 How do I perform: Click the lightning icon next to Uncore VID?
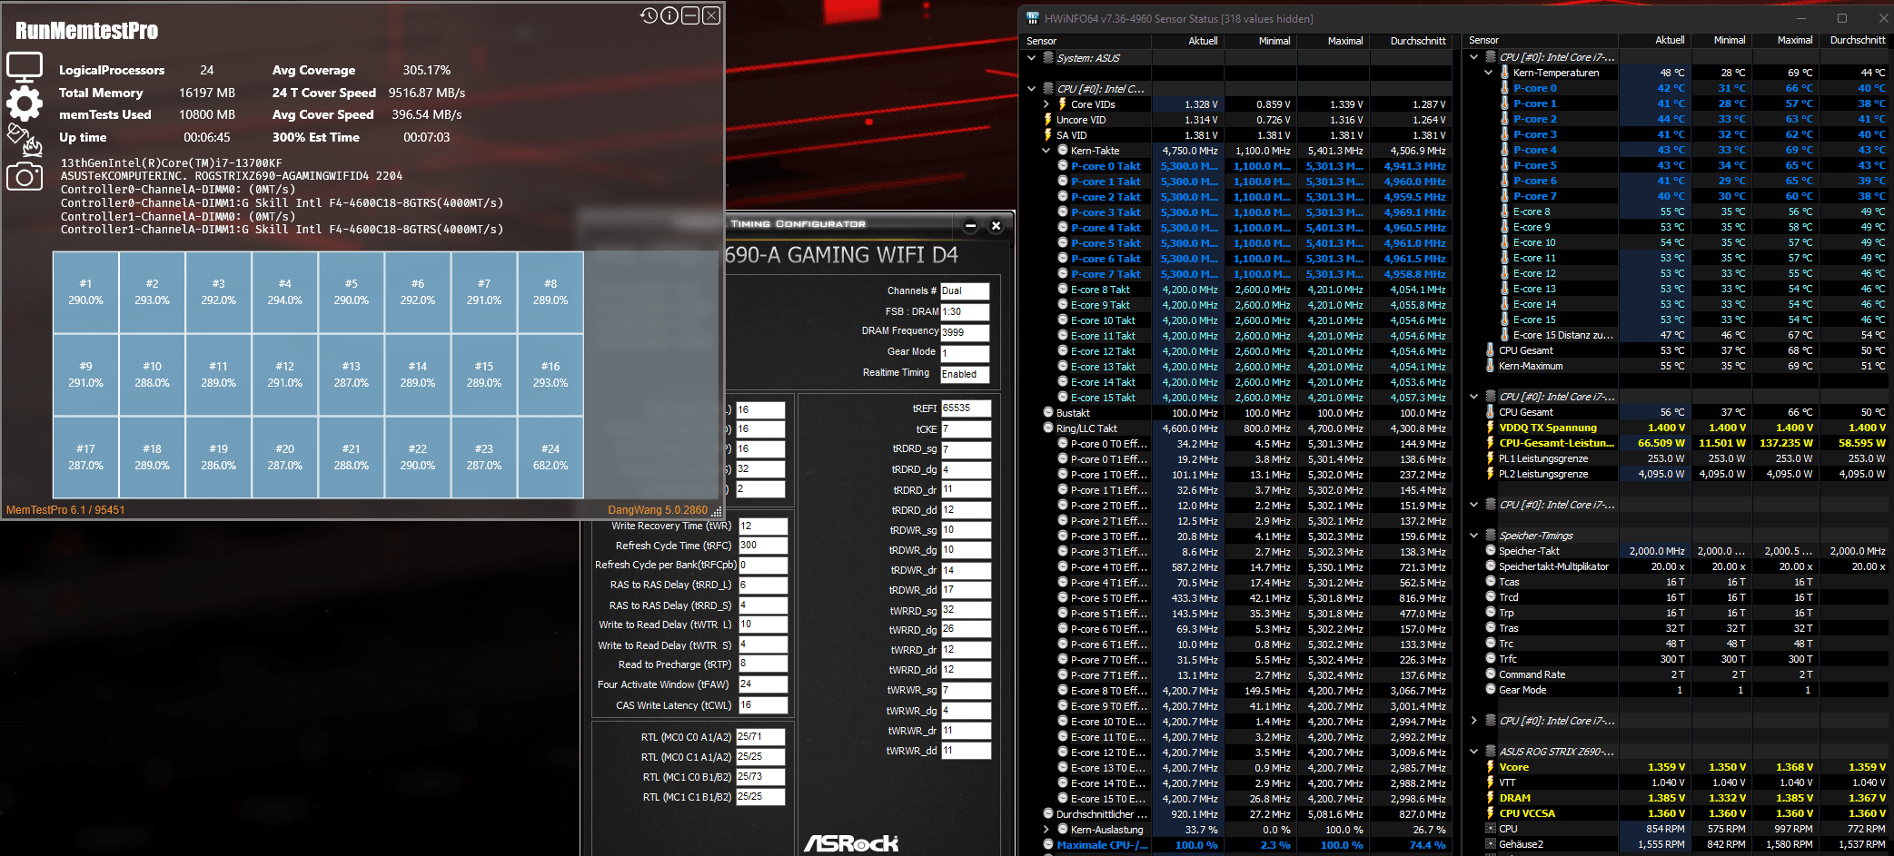click(x=1047, y=120)
